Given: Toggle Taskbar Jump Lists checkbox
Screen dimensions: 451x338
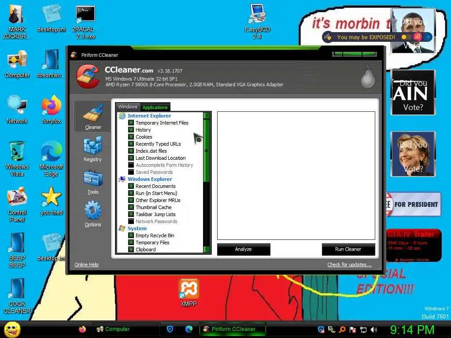Looking at the screenshot, I should click(x=131, y=214).
